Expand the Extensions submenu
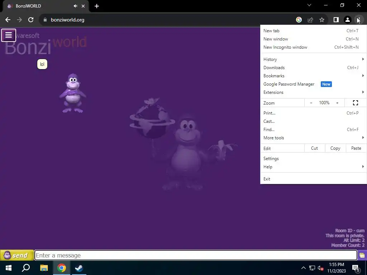Image resolution: width=367 pixels, height=275 pixels. (x=313, y=92)
